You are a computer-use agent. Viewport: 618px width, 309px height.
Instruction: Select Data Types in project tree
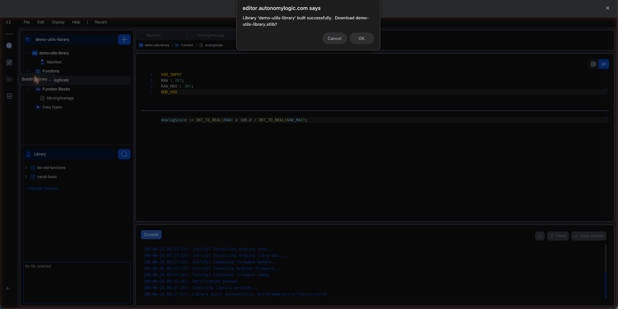[x=52, y=107]
